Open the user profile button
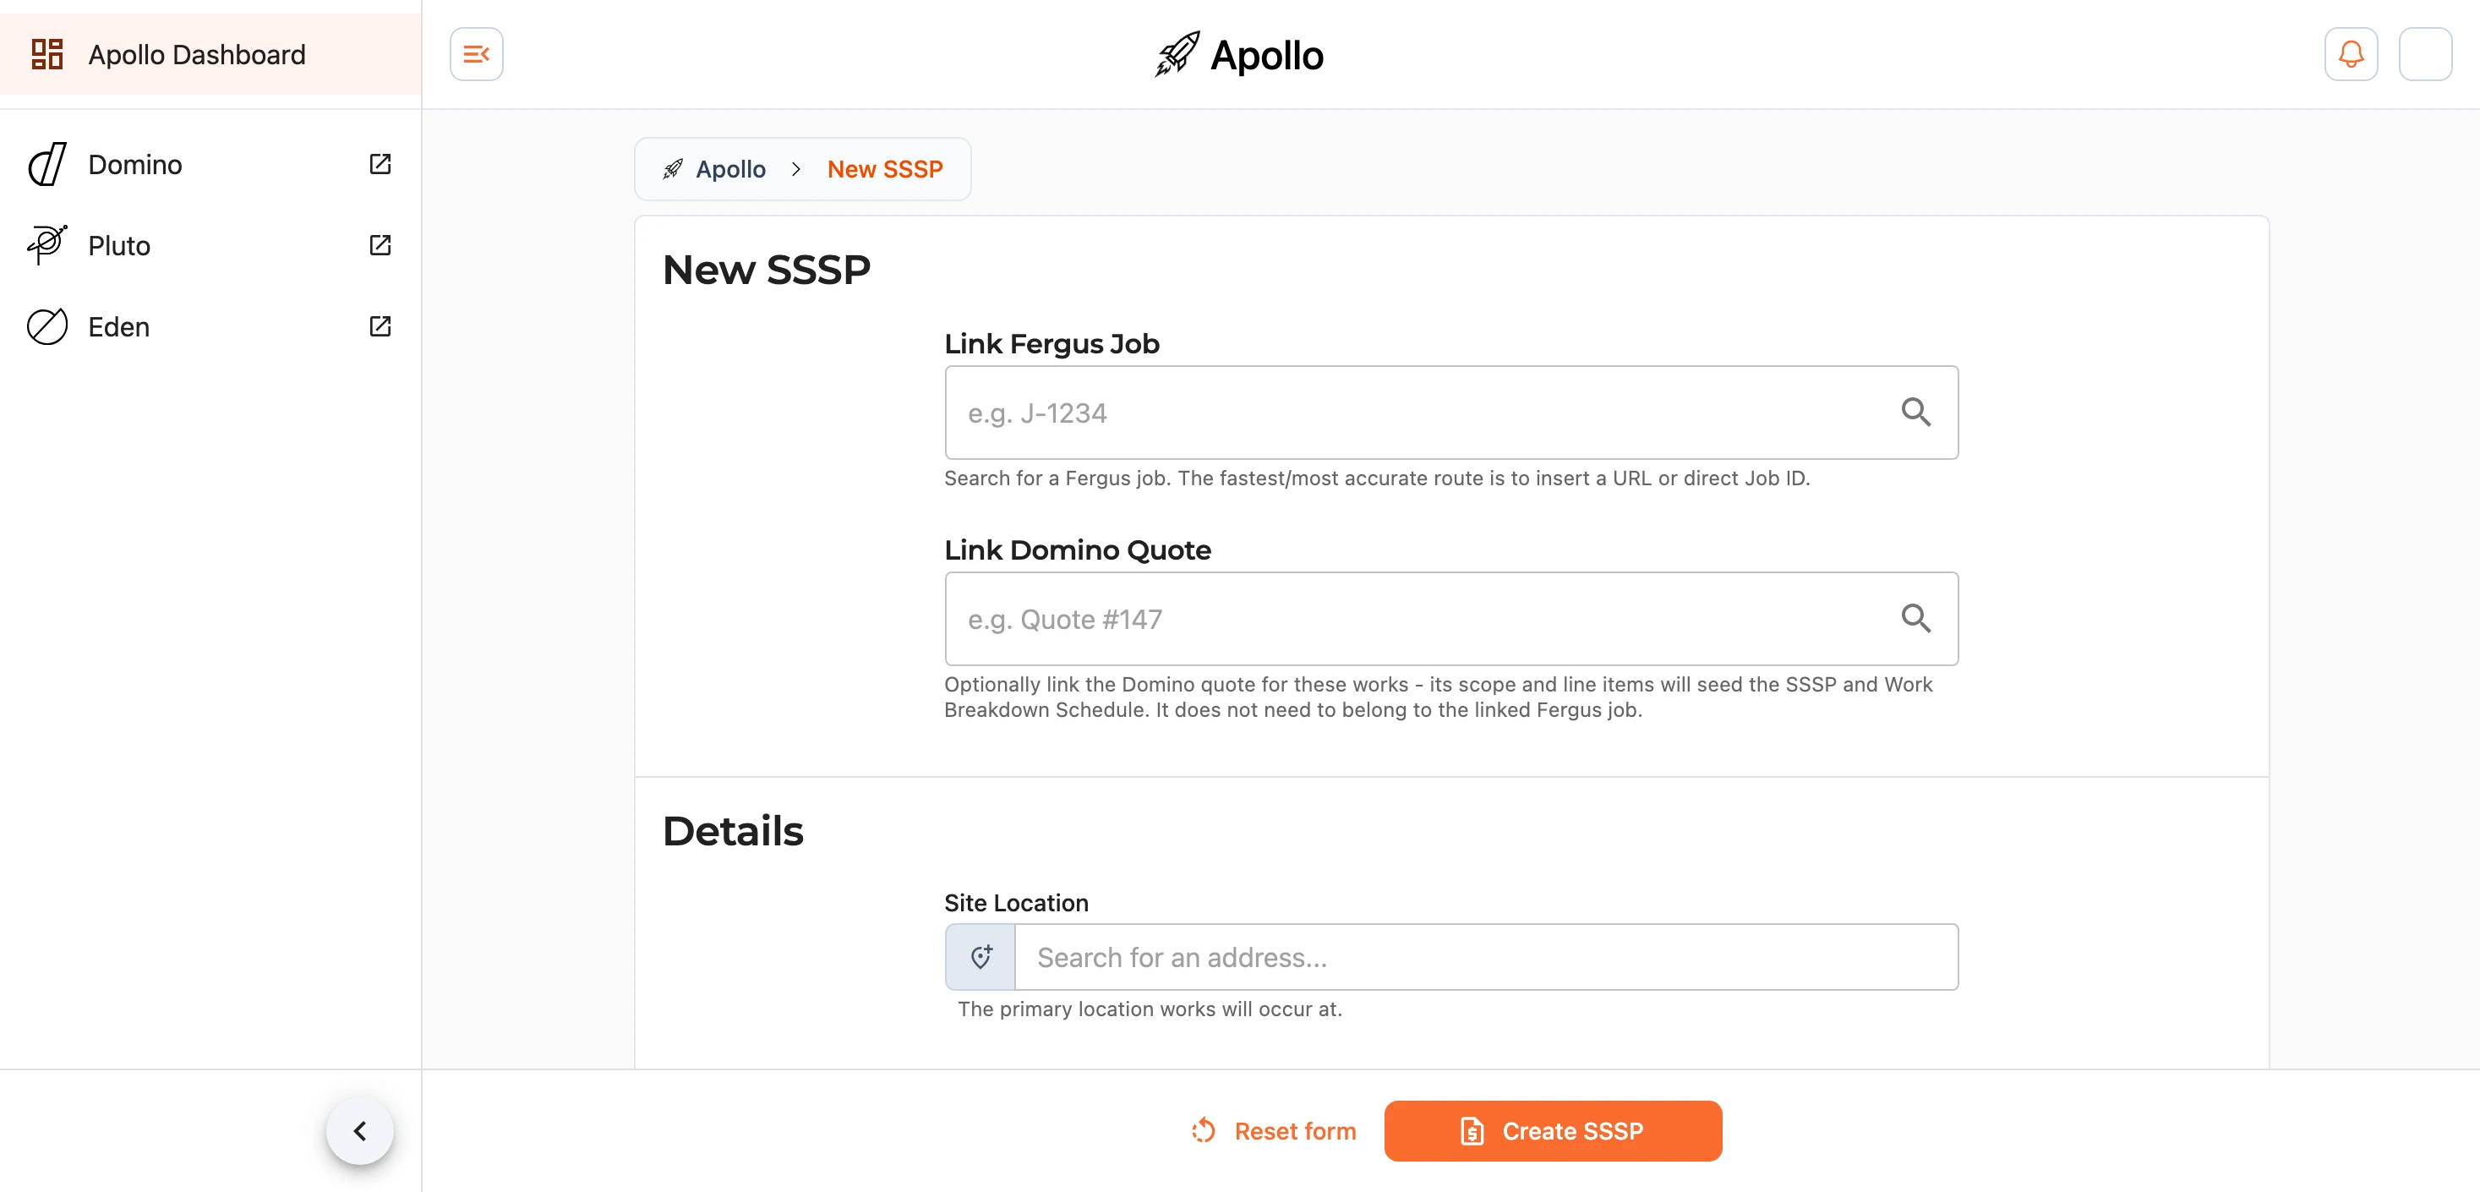This screenshot has height=1192, width=2480. click(2424, 54)
